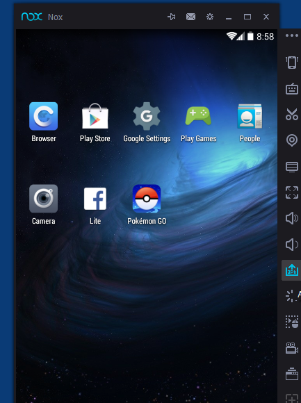Click the pin window icon in title bar
Screen dimensions: 301x403
(x=172, y=17)
